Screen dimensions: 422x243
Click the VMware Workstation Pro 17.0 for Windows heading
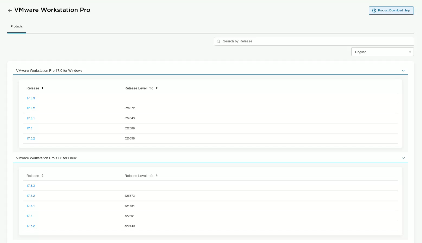tap(49, 71)
